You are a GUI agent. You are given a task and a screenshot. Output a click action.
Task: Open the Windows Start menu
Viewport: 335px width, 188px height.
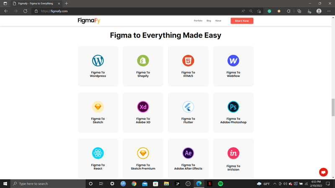5,183
